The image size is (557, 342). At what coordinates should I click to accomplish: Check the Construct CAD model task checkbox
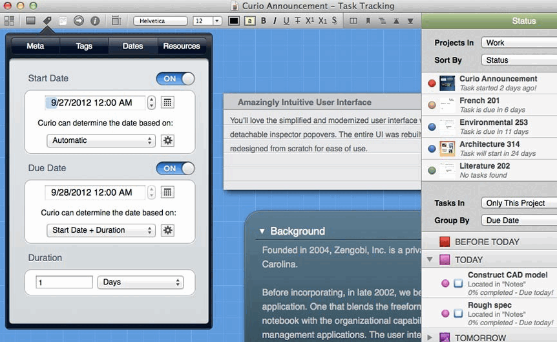458,283
